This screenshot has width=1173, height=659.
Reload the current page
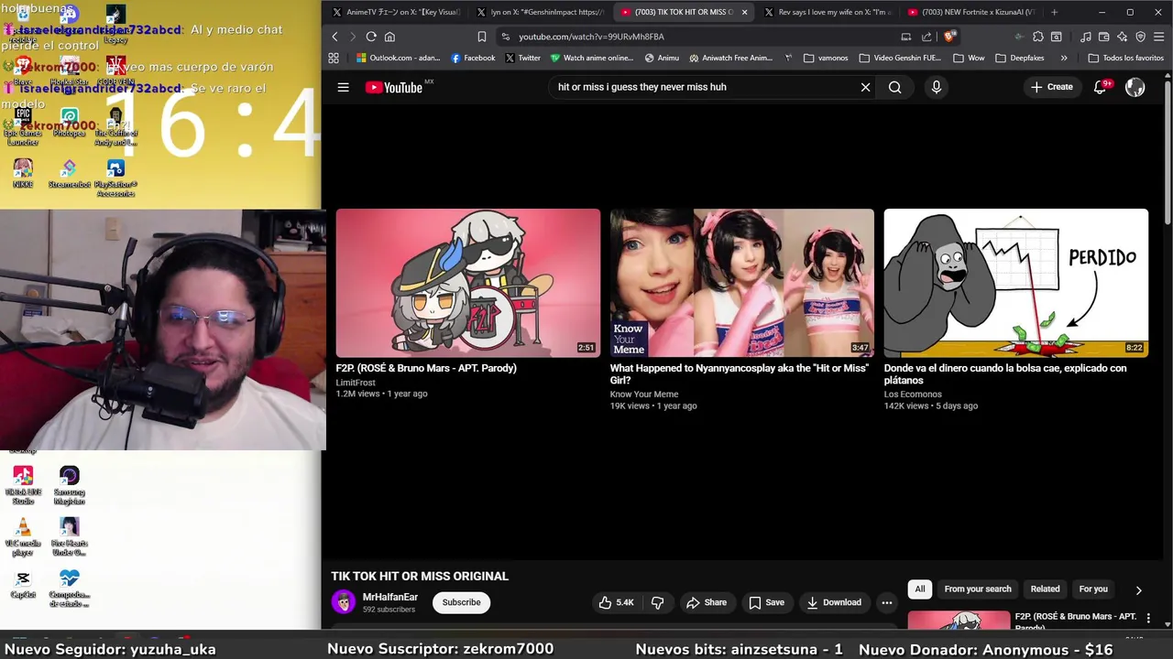(371, 37)
